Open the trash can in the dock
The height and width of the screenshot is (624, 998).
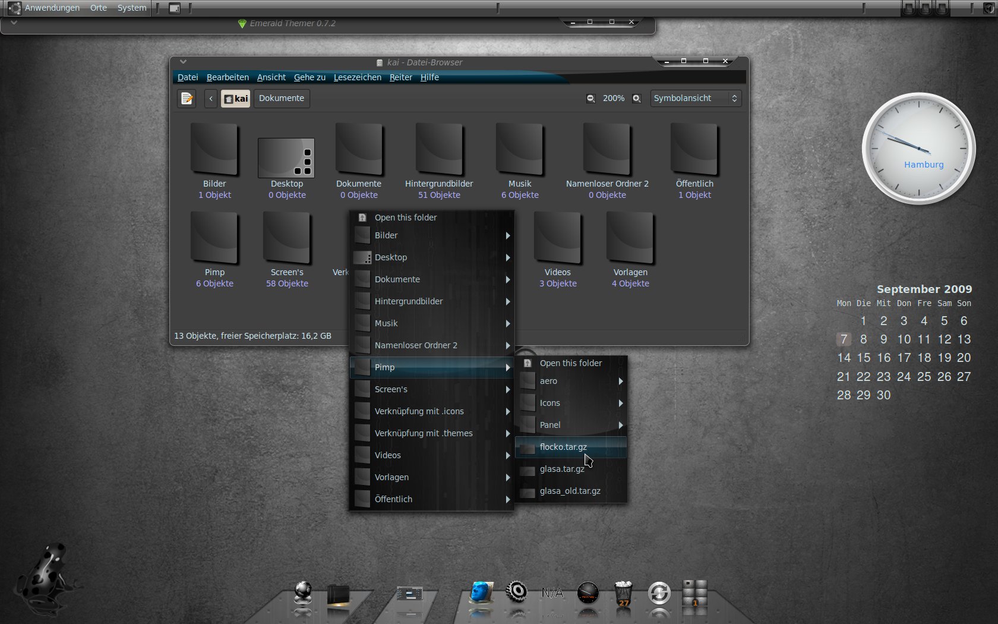click(623, 593)
